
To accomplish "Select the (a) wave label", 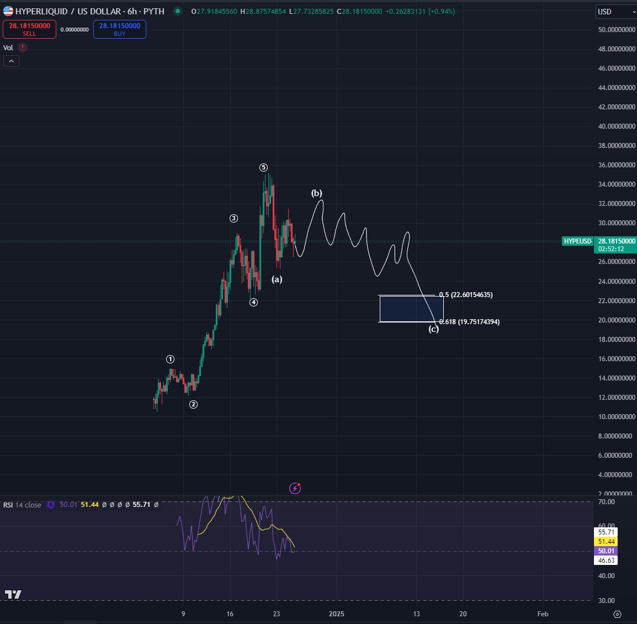I will point(277,279).
